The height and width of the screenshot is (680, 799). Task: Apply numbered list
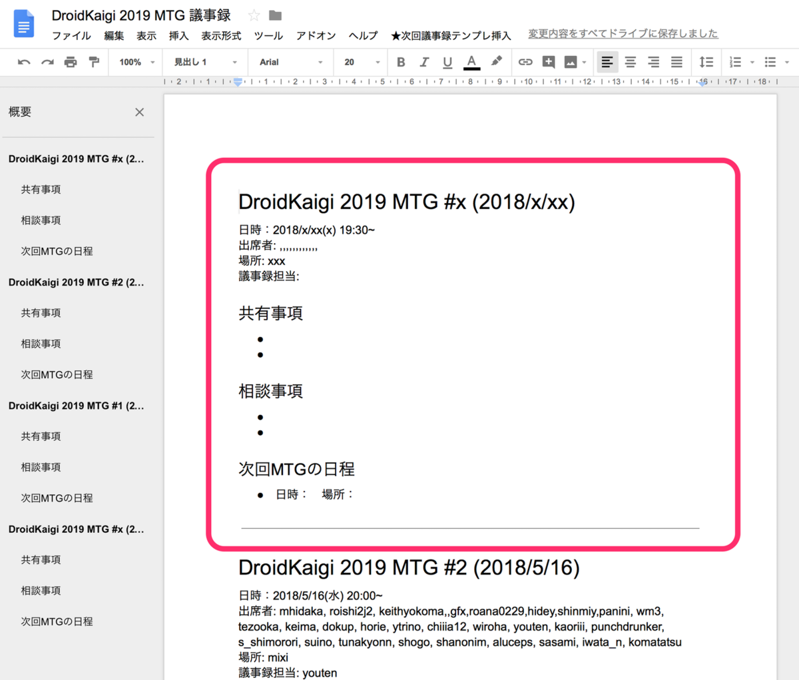click(x=735, y=62)
